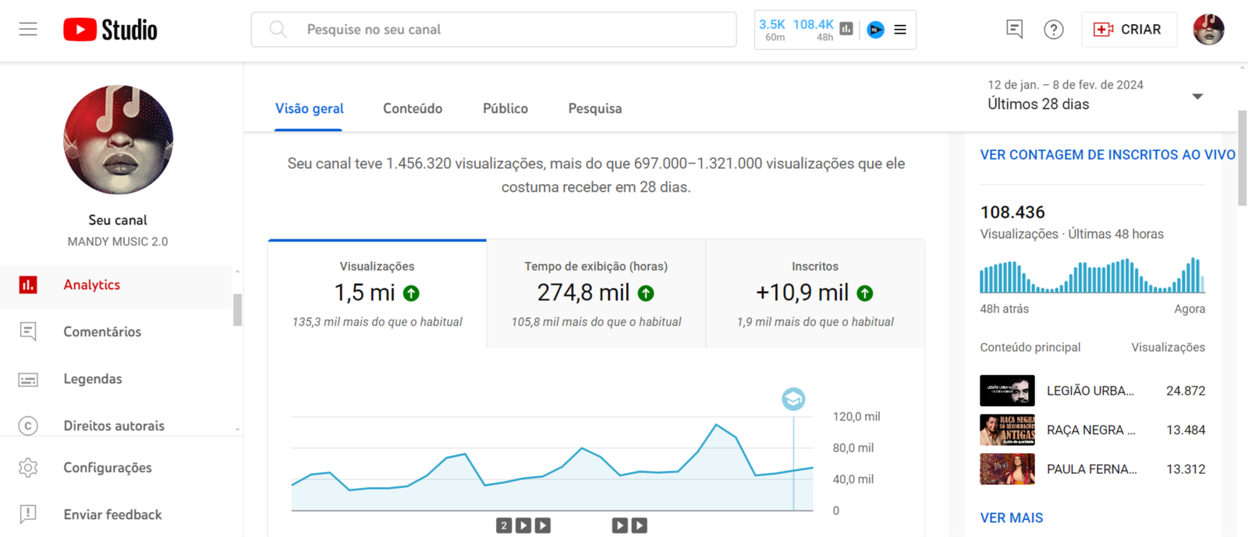Switch to the Pesquisa tab
1248x537 pixels.
click(x=595, y=108)
